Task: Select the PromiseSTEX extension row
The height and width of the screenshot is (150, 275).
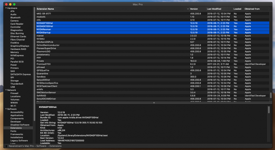Action: (153, 64)
